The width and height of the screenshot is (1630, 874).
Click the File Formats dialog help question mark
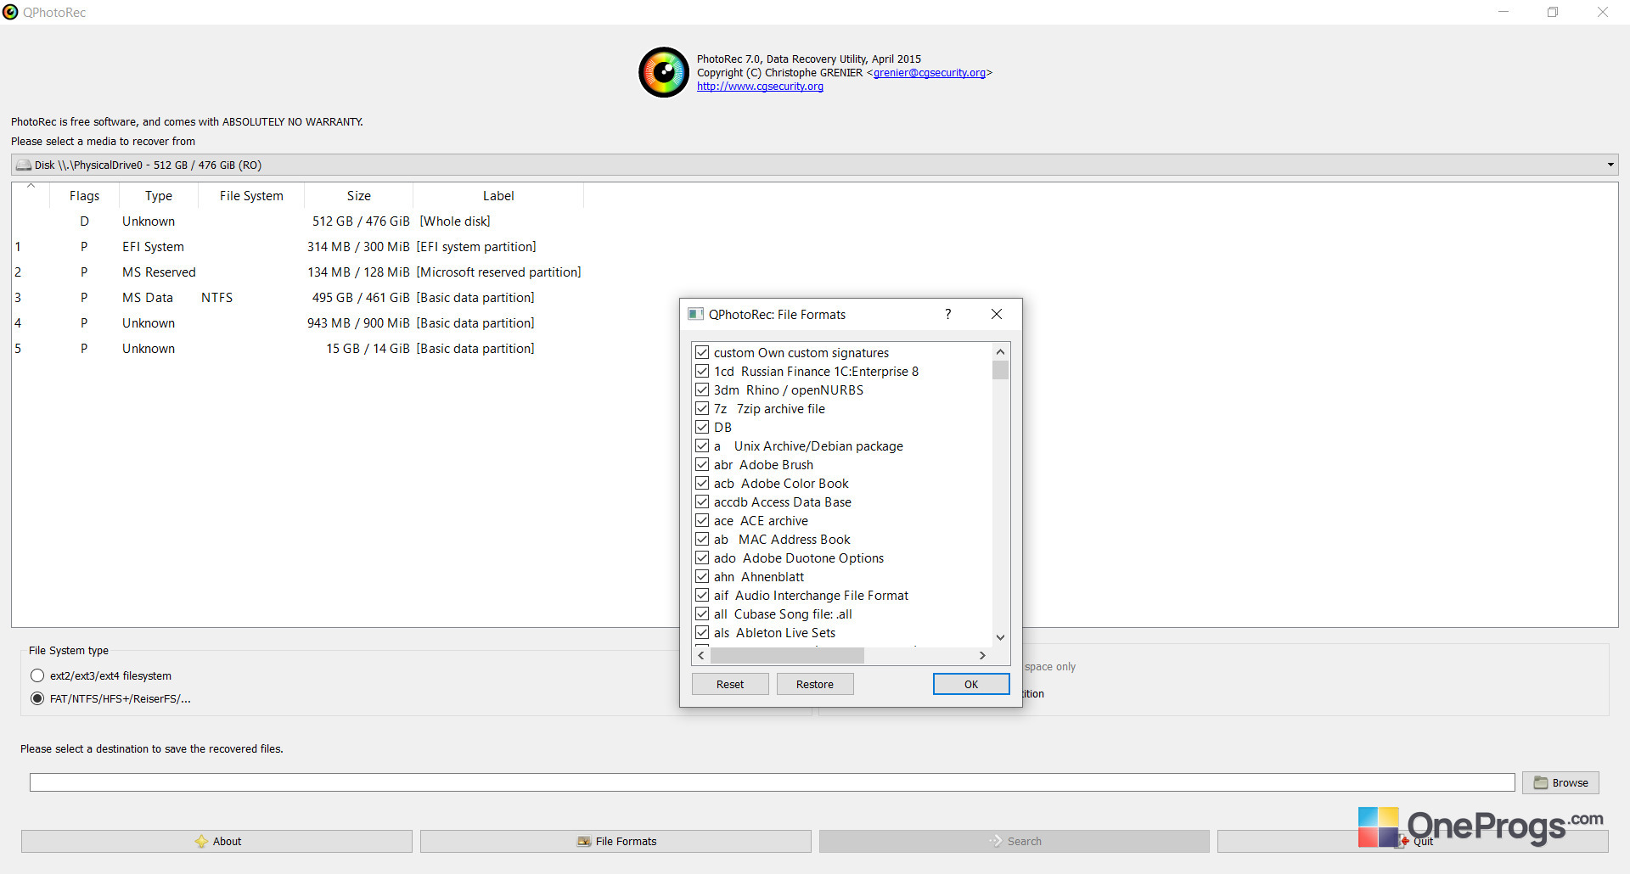[948, 314]
